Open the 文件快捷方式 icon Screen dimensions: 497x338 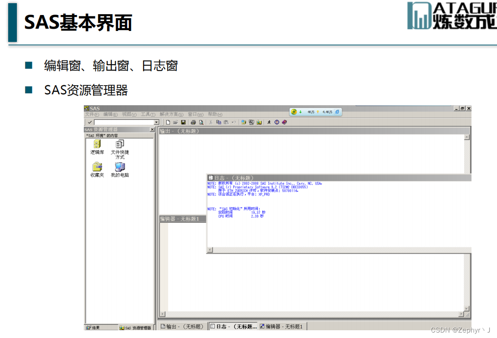[x=120, y=150]
